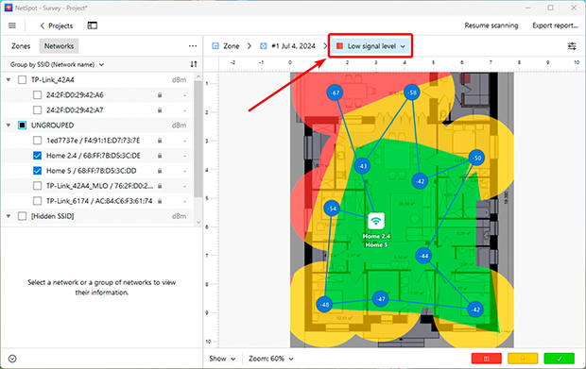This screenshot has width=586, height=369.
Task: Open Group by SSID dropdown
Action: [57, 64]
